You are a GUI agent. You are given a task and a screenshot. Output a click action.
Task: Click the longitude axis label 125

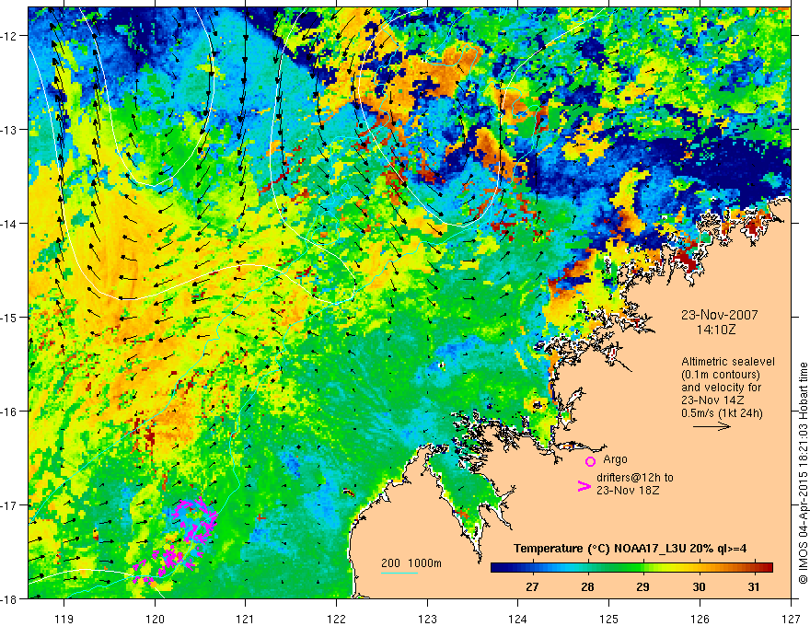pyautogui.click(x=609, y=620)
